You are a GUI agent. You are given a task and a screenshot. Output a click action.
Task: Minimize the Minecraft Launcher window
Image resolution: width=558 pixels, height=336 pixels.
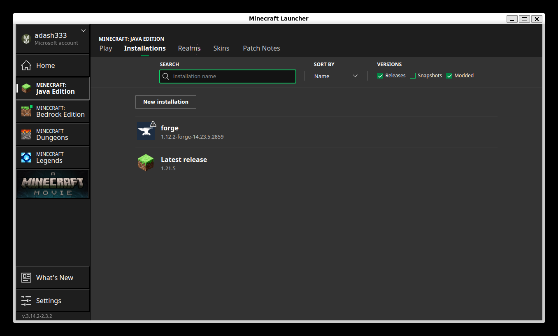click(x=512, y=19)
